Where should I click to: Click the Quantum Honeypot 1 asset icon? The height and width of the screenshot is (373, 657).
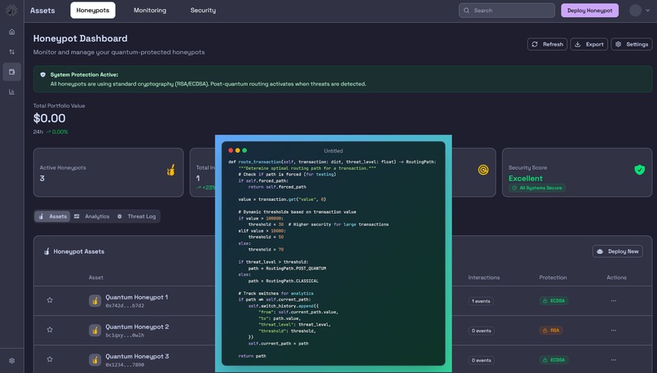(x=95, y=301)
